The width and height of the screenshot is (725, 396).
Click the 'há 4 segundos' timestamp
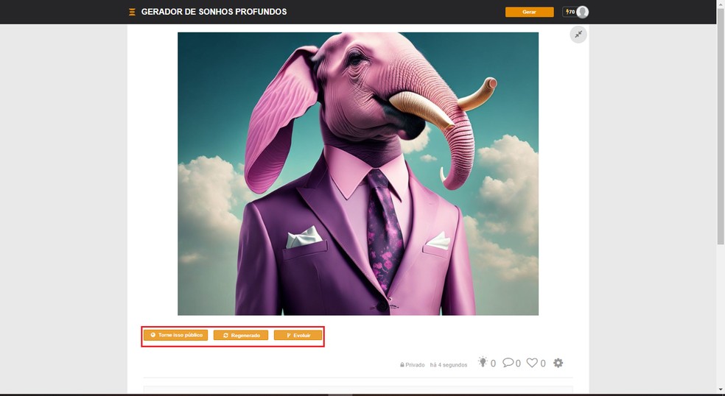(449, 364)
